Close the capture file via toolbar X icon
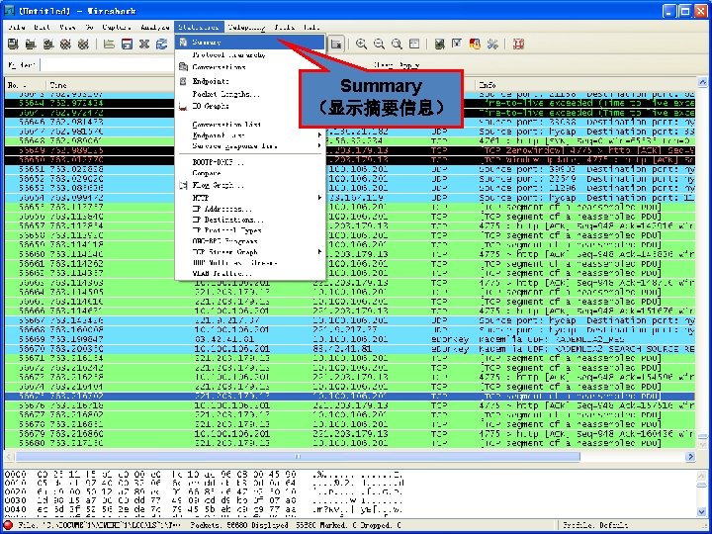The height and width of the screenshot is (534, 712). point(144,44)
